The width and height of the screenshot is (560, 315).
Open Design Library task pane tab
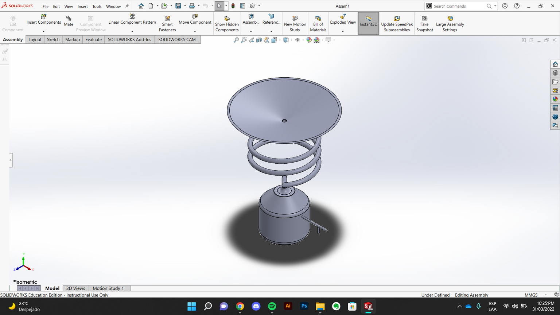click(x=555, y=73)
